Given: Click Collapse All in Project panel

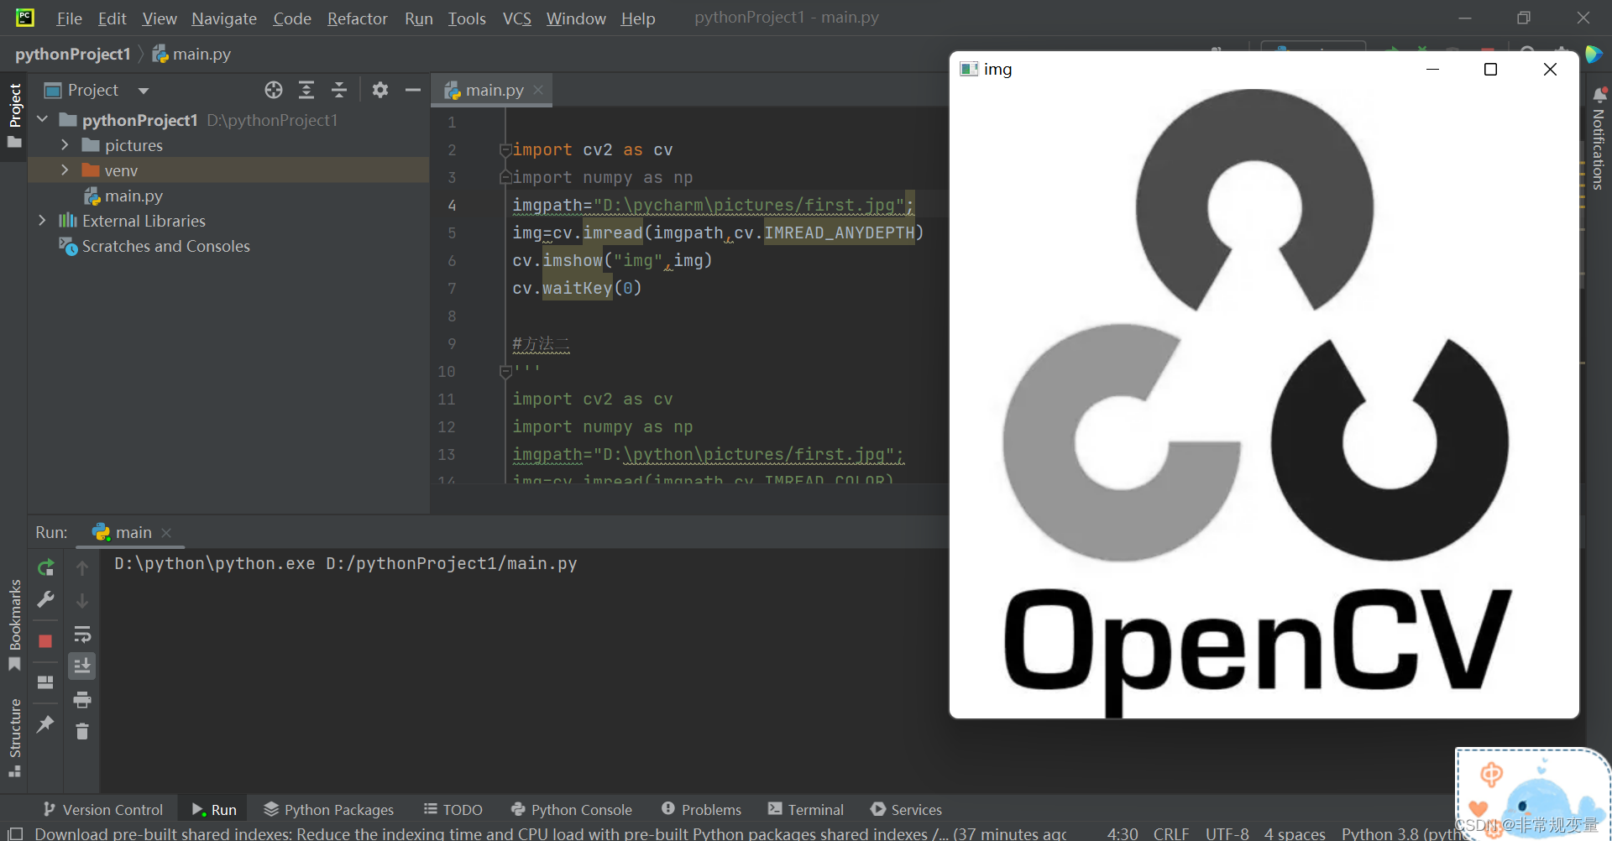Looking at the screenshot, I should (339, 90).
